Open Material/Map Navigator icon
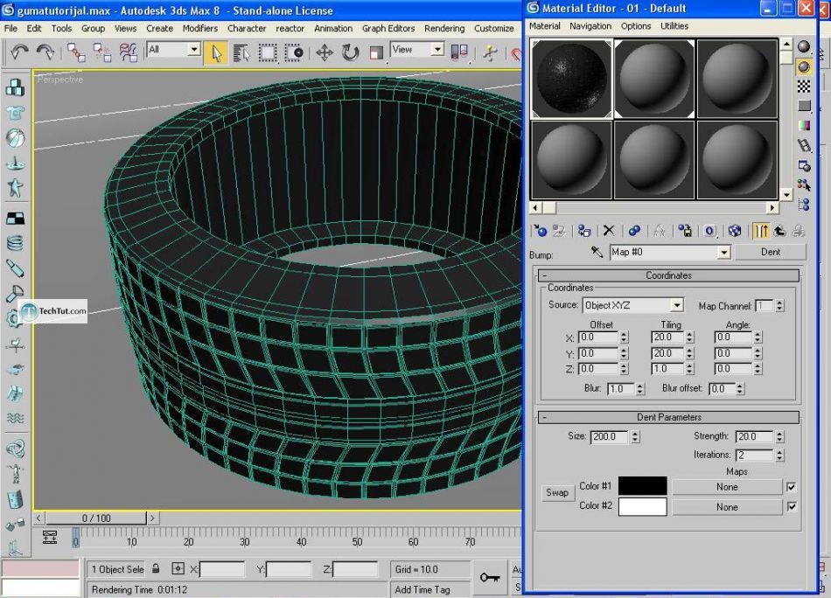 [804, 205]
